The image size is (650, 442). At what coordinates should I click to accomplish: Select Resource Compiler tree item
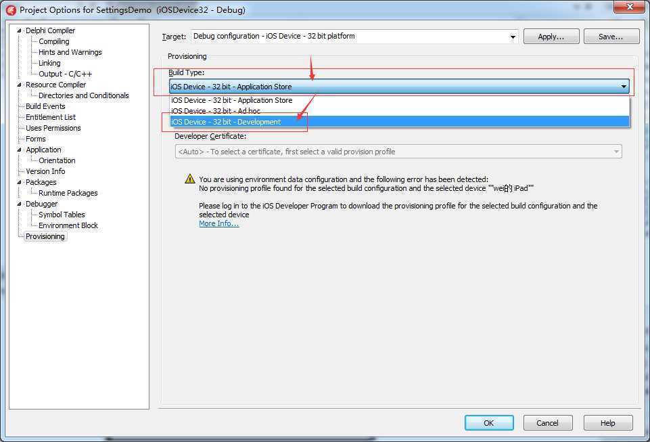(55, 84)
